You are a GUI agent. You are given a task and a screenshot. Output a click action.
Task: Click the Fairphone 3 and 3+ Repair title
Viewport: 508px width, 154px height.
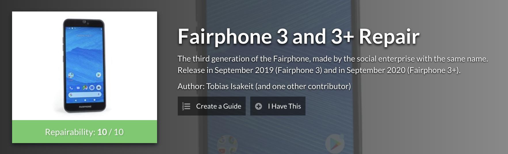[x=299, y=36]
